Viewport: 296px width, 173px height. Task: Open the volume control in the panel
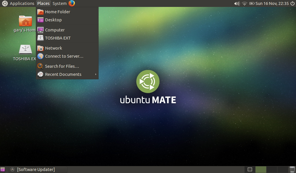click(237, 3)
